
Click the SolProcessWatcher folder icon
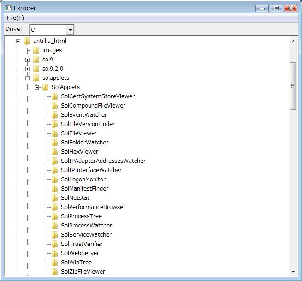click(x=54, y=226)
